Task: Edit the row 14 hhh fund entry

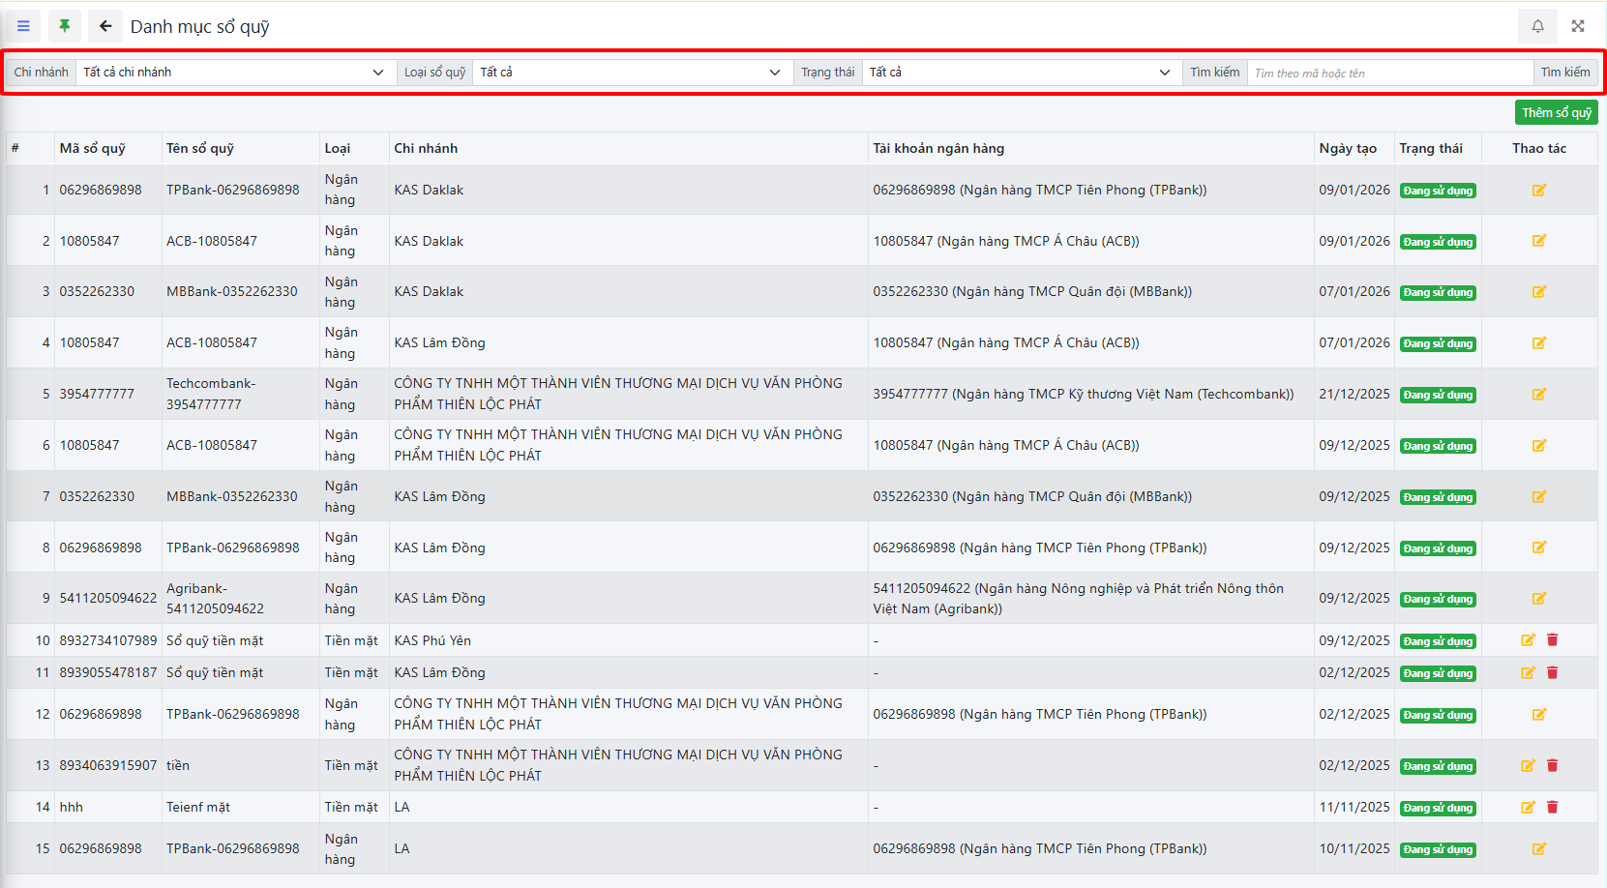Action: click(1528, 808)
